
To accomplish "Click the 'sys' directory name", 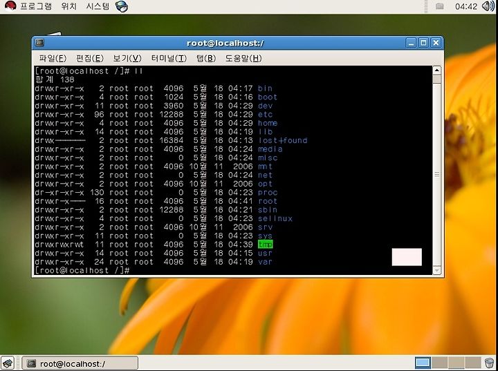I will pos(265,236).
